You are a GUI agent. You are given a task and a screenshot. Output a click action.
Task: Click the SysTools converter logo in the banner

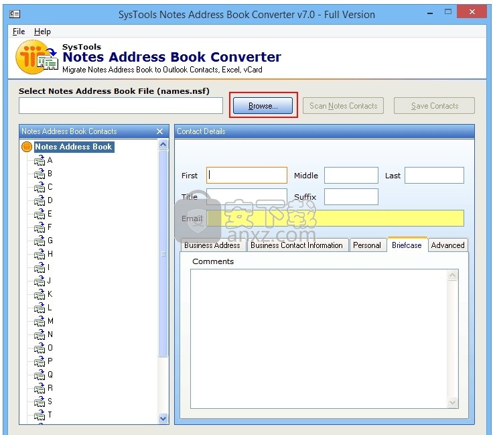point(37,57)
